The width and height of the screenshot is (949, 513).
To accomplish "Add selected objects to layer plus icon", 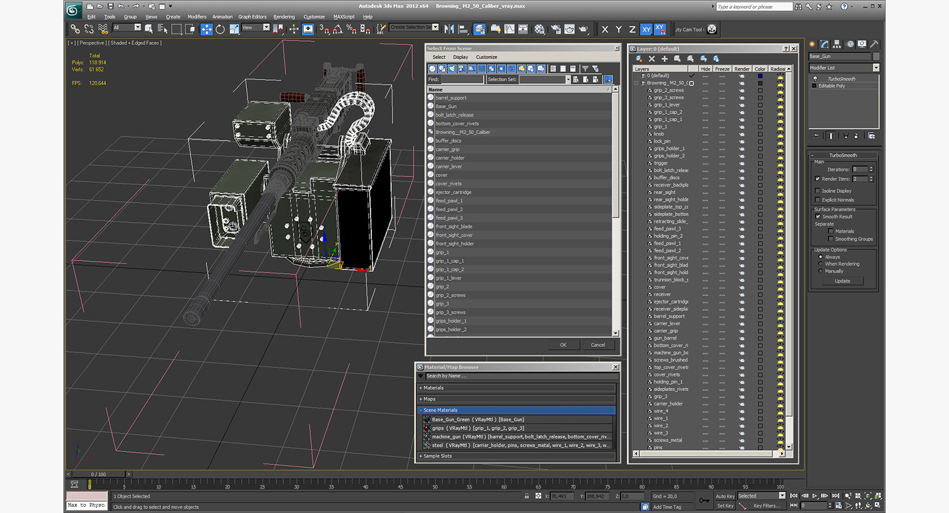I will [664, 58].
